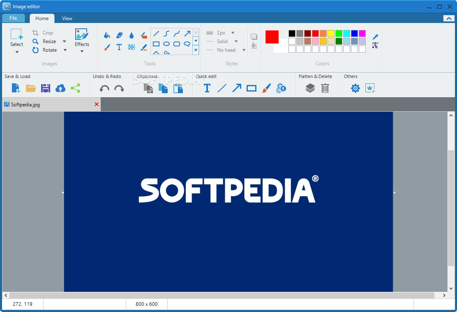Screen dimensions: 457x312
Task: Switch to the View tab
Action: [x=67, y=18]
